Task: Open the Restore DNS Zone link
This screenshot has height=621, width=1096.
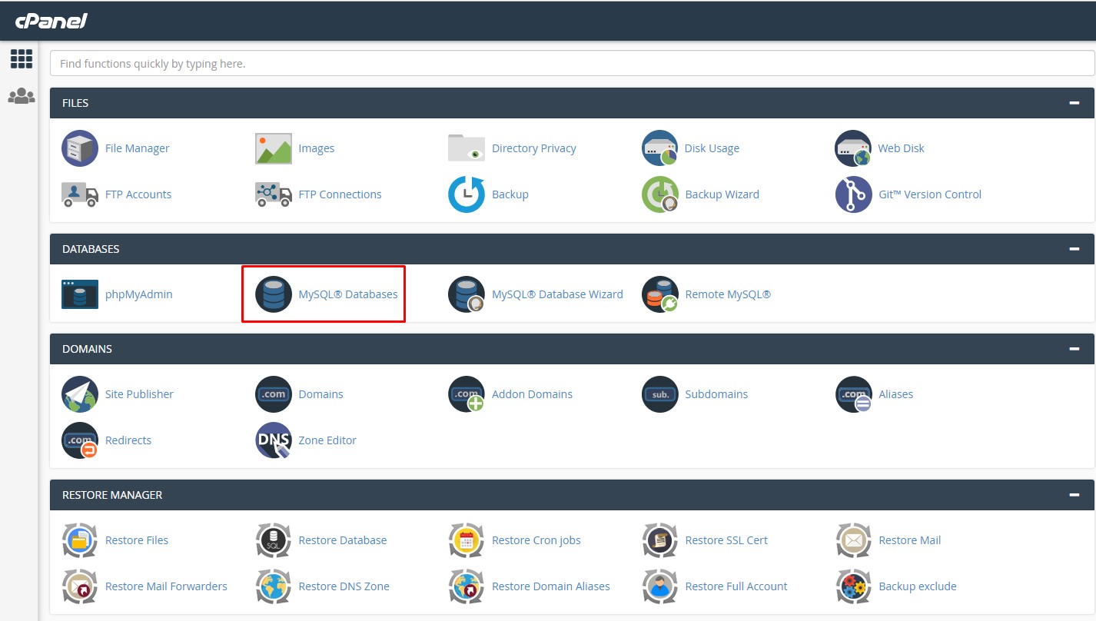Action: pos(344,586)
